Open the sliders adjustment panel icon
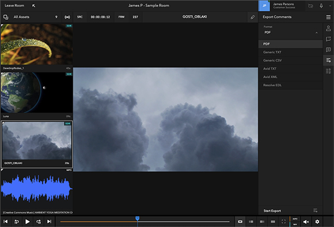The image size is (334, 227). pyautogui.click(x=328, y=71)
